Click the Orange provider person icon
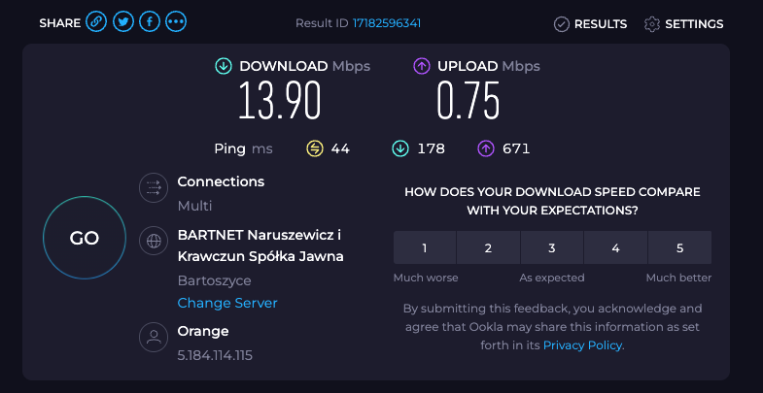The width and height of the screenshot is (763, 393). tap(154, 337)
